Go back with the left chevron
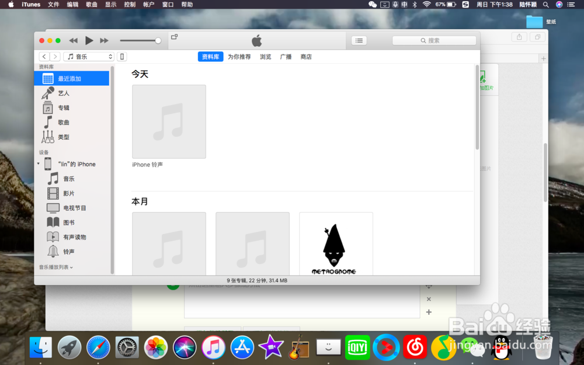The image size is (584, 365). [x=44, y=57]
